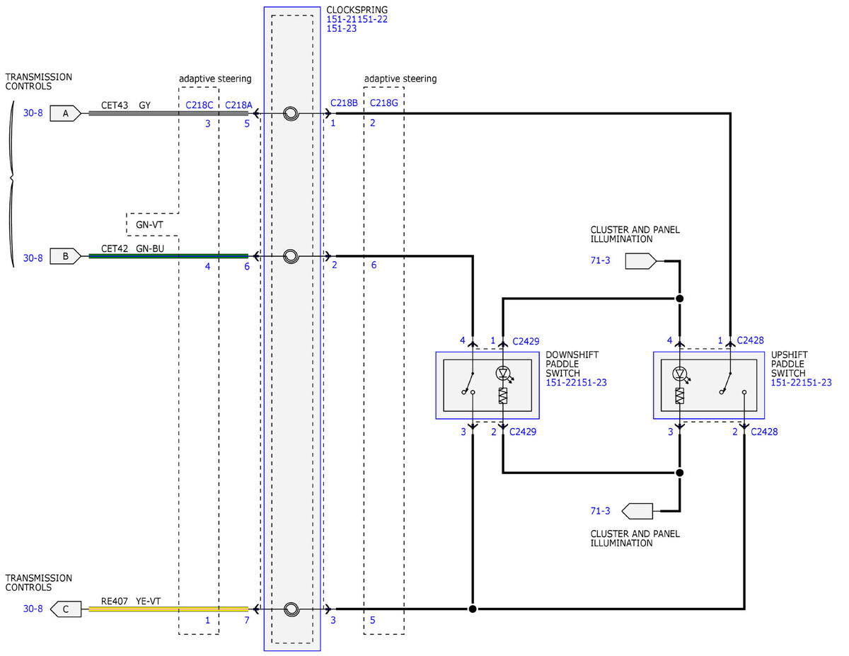Click the C2429 label below the downshift switch
Viewport: 849px width, 656px height.
pyautogui.click(x=524, y=432)
